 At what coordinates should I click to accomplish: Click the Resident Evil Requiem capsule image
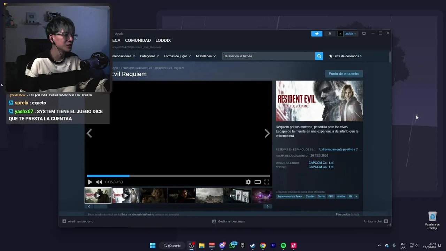pyautogui.click(x=320, y=101)
